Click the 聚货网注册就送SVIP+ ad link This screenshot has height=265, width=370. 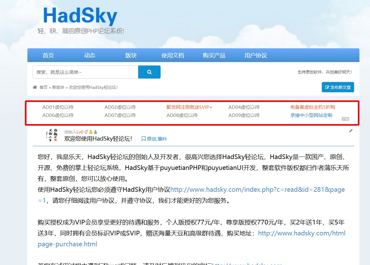click(189, 107)
